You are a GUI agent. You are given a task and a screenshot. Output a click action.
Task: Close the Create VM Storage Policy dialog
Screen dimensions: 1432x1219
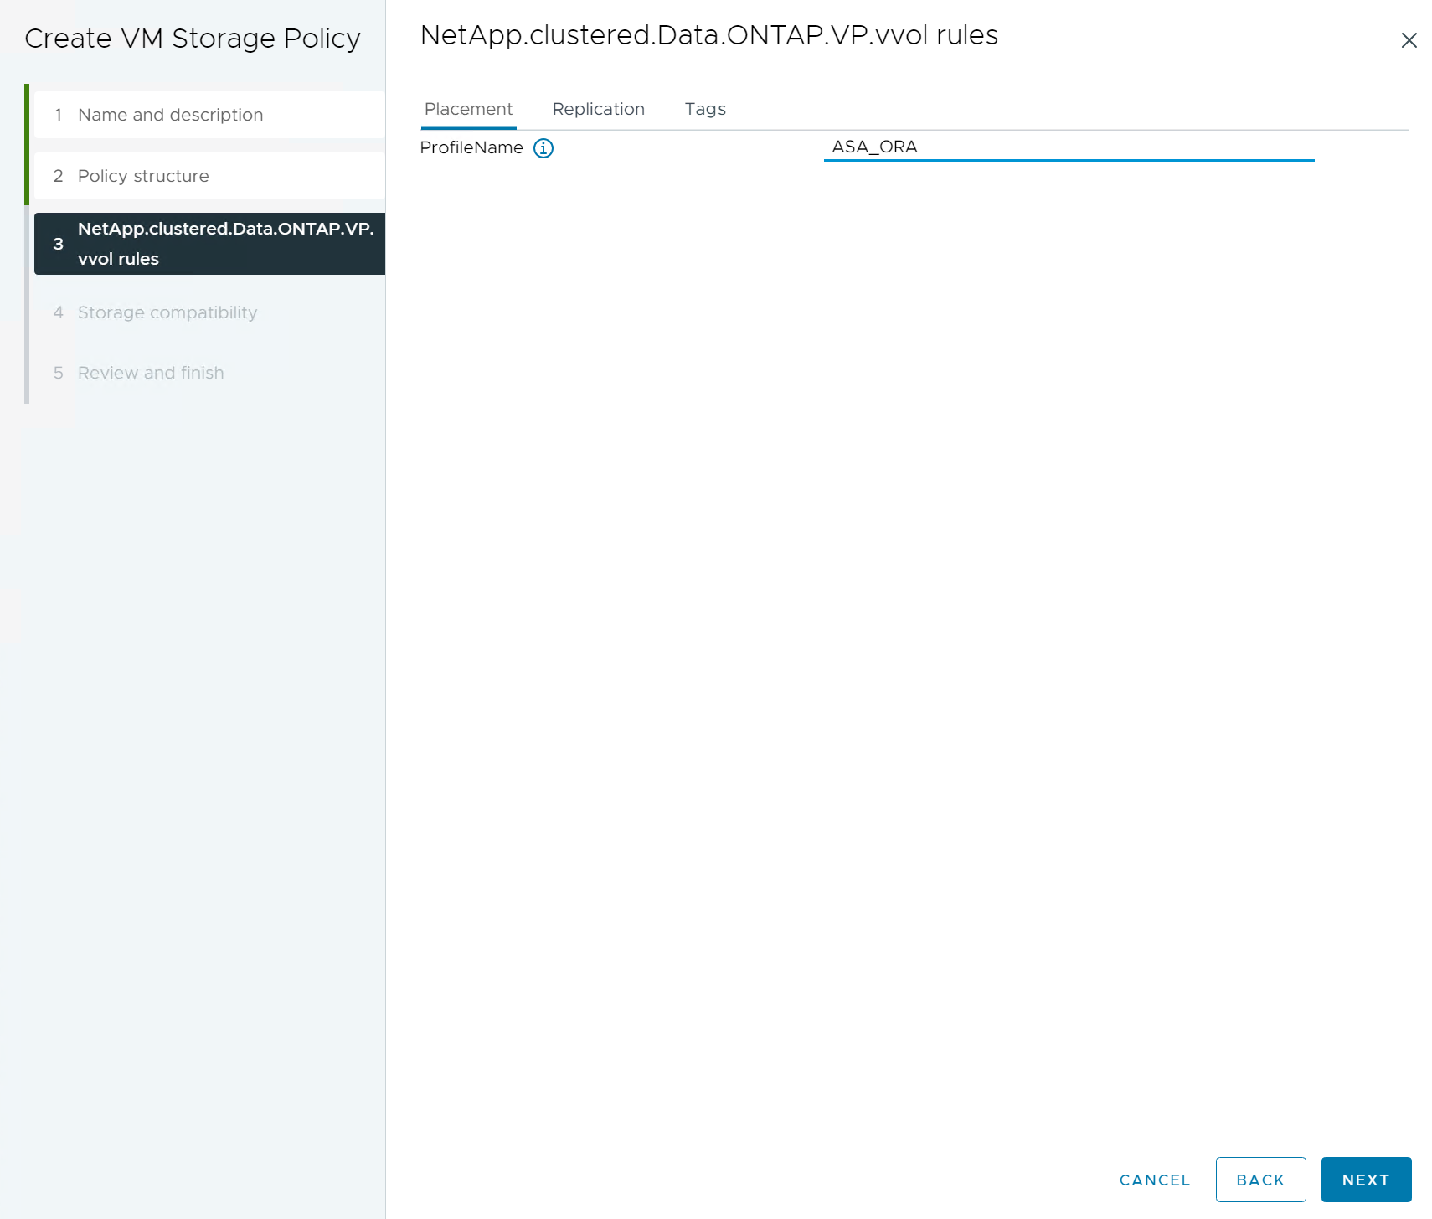coord(1409,40)
